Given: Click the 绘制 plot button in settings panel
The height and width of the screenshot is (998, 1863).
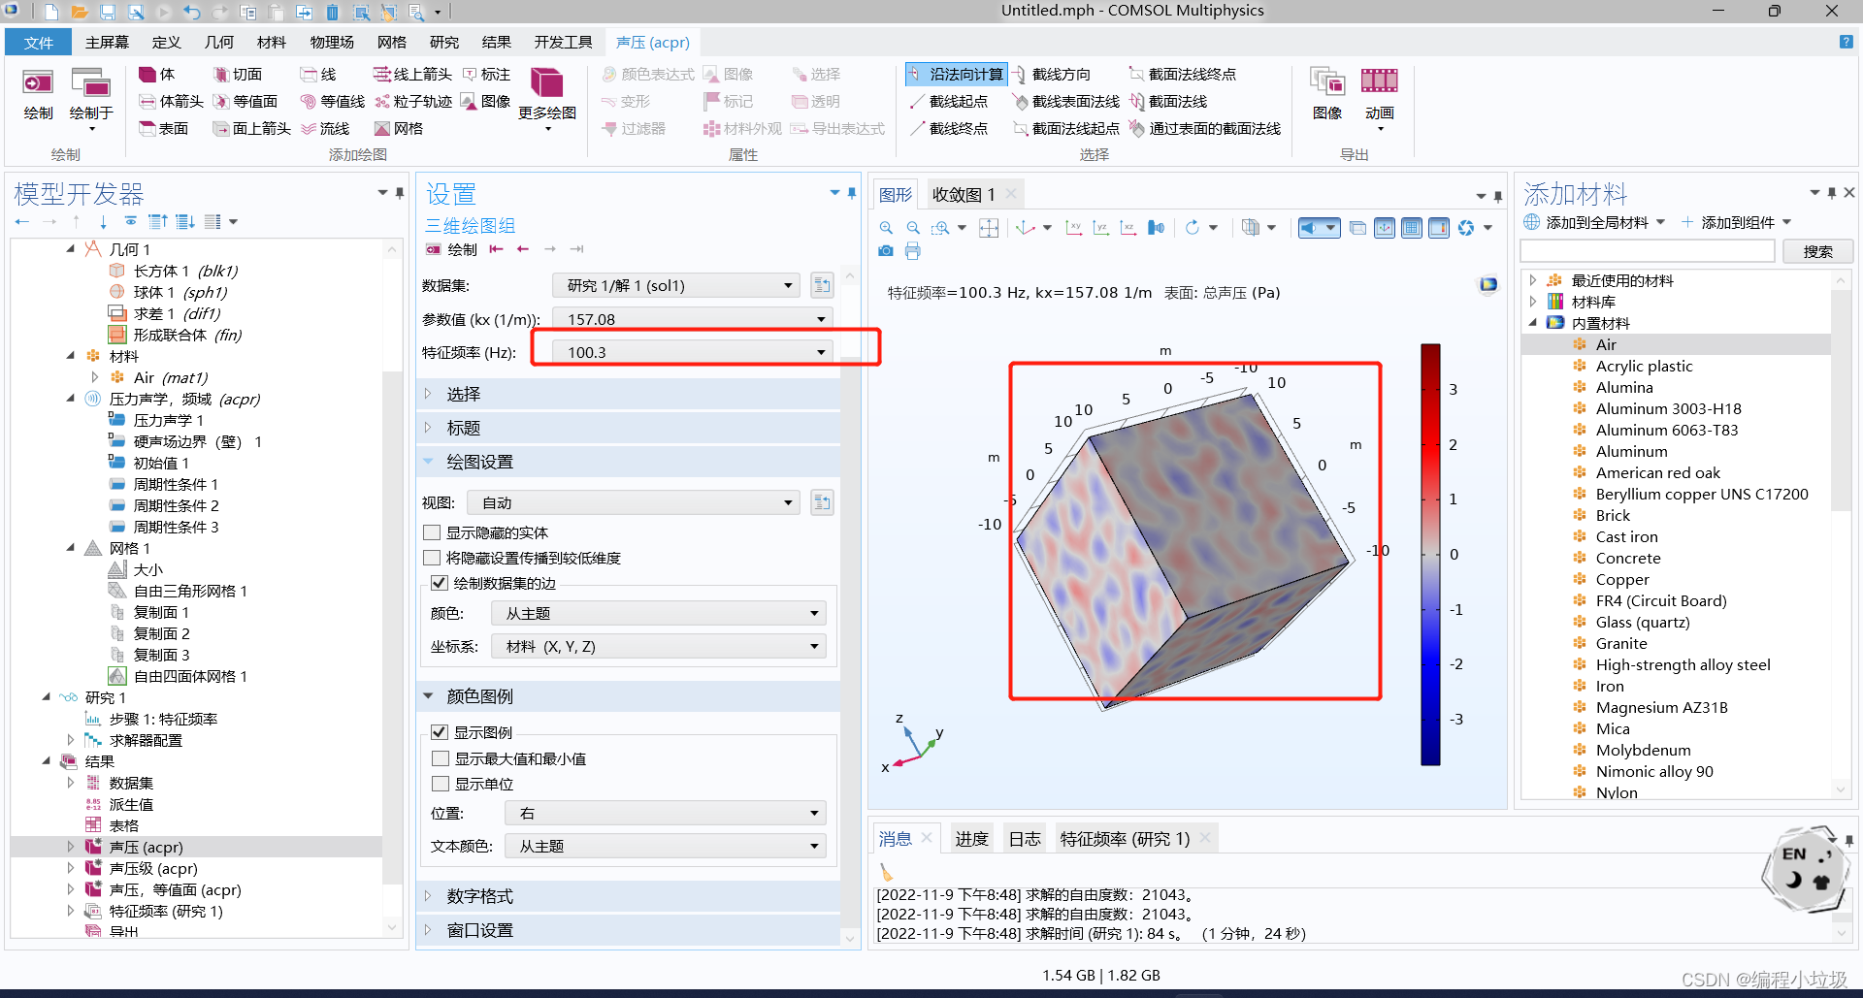Looking at the screenshot, I should coord(452,249).
